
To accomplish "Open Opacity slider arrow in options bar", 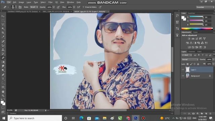I will pos(54,7).
